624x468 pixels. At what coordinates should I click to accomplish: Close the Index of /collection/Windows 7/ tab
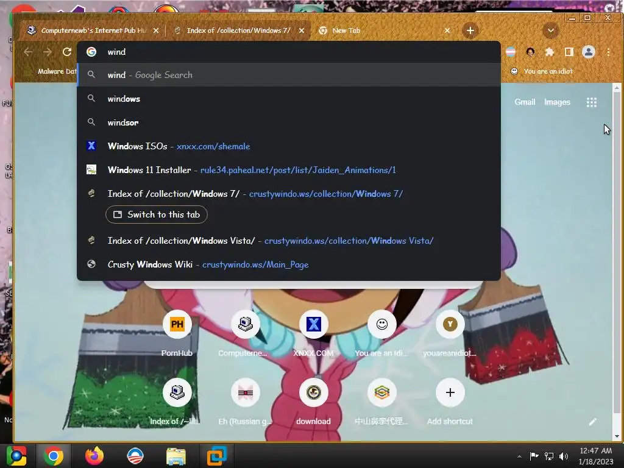click(302, 30)
